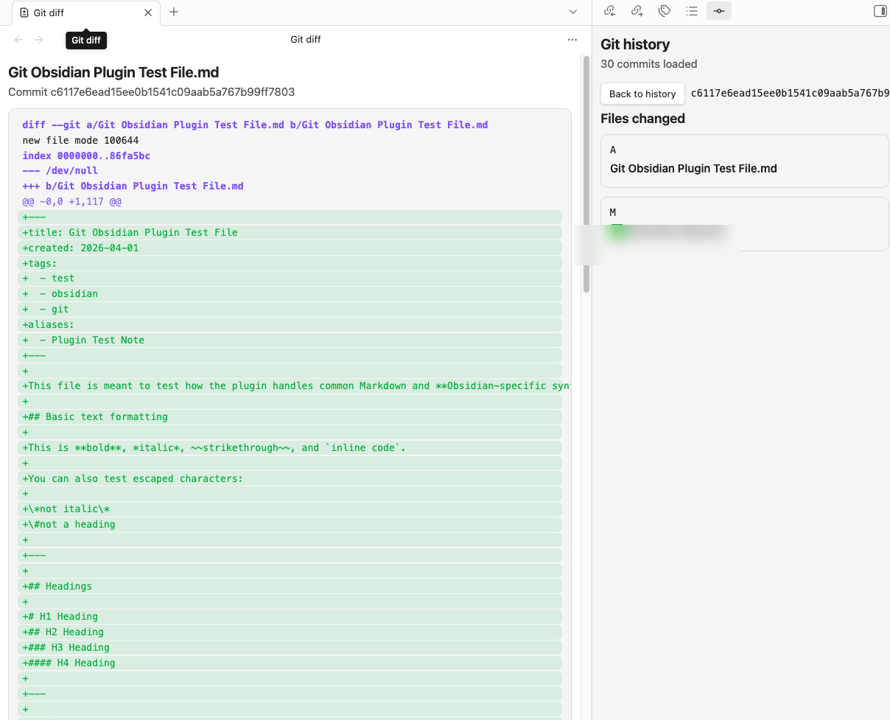The width and height of the screenshot is (890, 720).
Task: Click the Git diff view title
Action: click(305, 40)
